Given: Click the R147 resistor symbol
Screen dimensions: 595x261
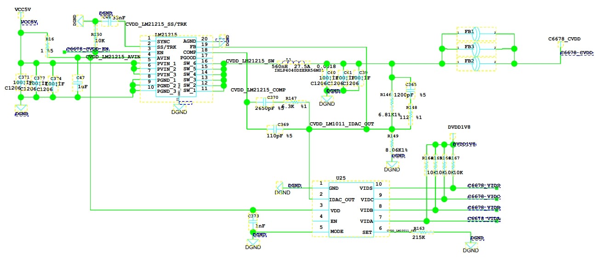Looking at the screenshot, I should pyautogui.click(x=295, y=102).
